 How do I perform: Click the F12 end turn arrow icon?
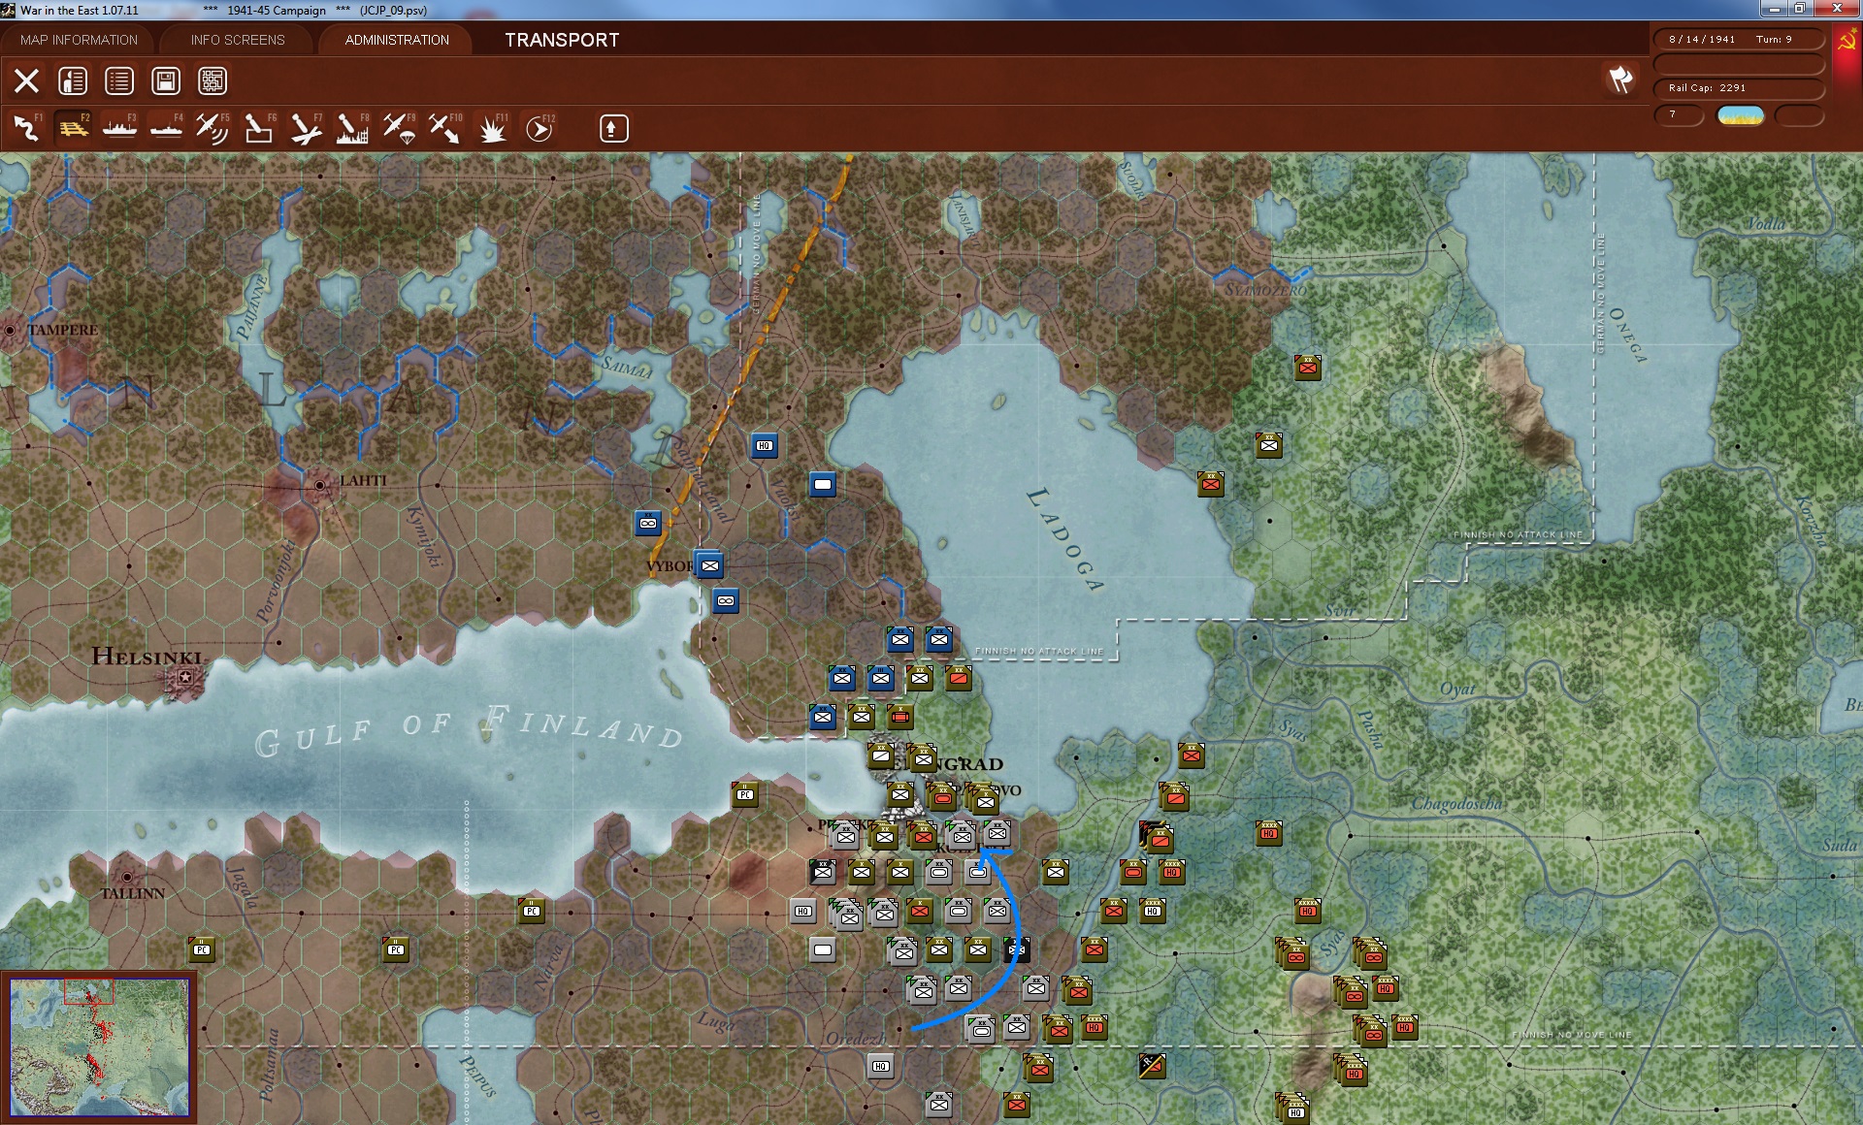[539, 128]
